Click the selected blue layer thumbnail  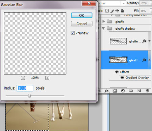coord(118,60)
